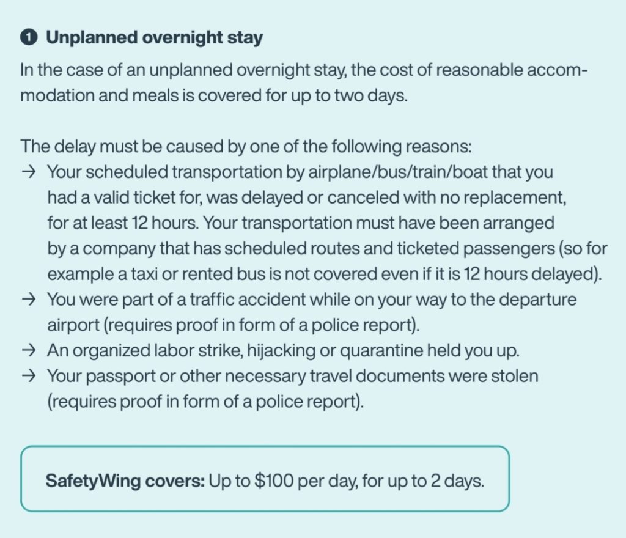This screenshot has width=626, height=538.
Task: Click 'airport (requires proof in form' line
Action: tap(234, 325)
